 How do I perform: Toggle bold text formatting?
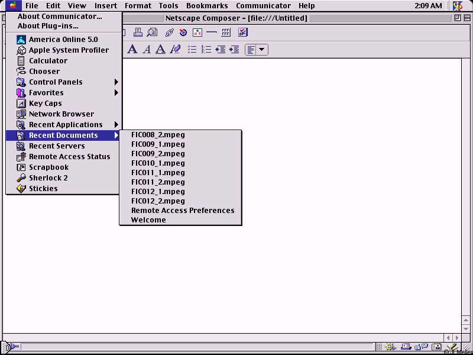pyautogui.click(x=132, y=50)
